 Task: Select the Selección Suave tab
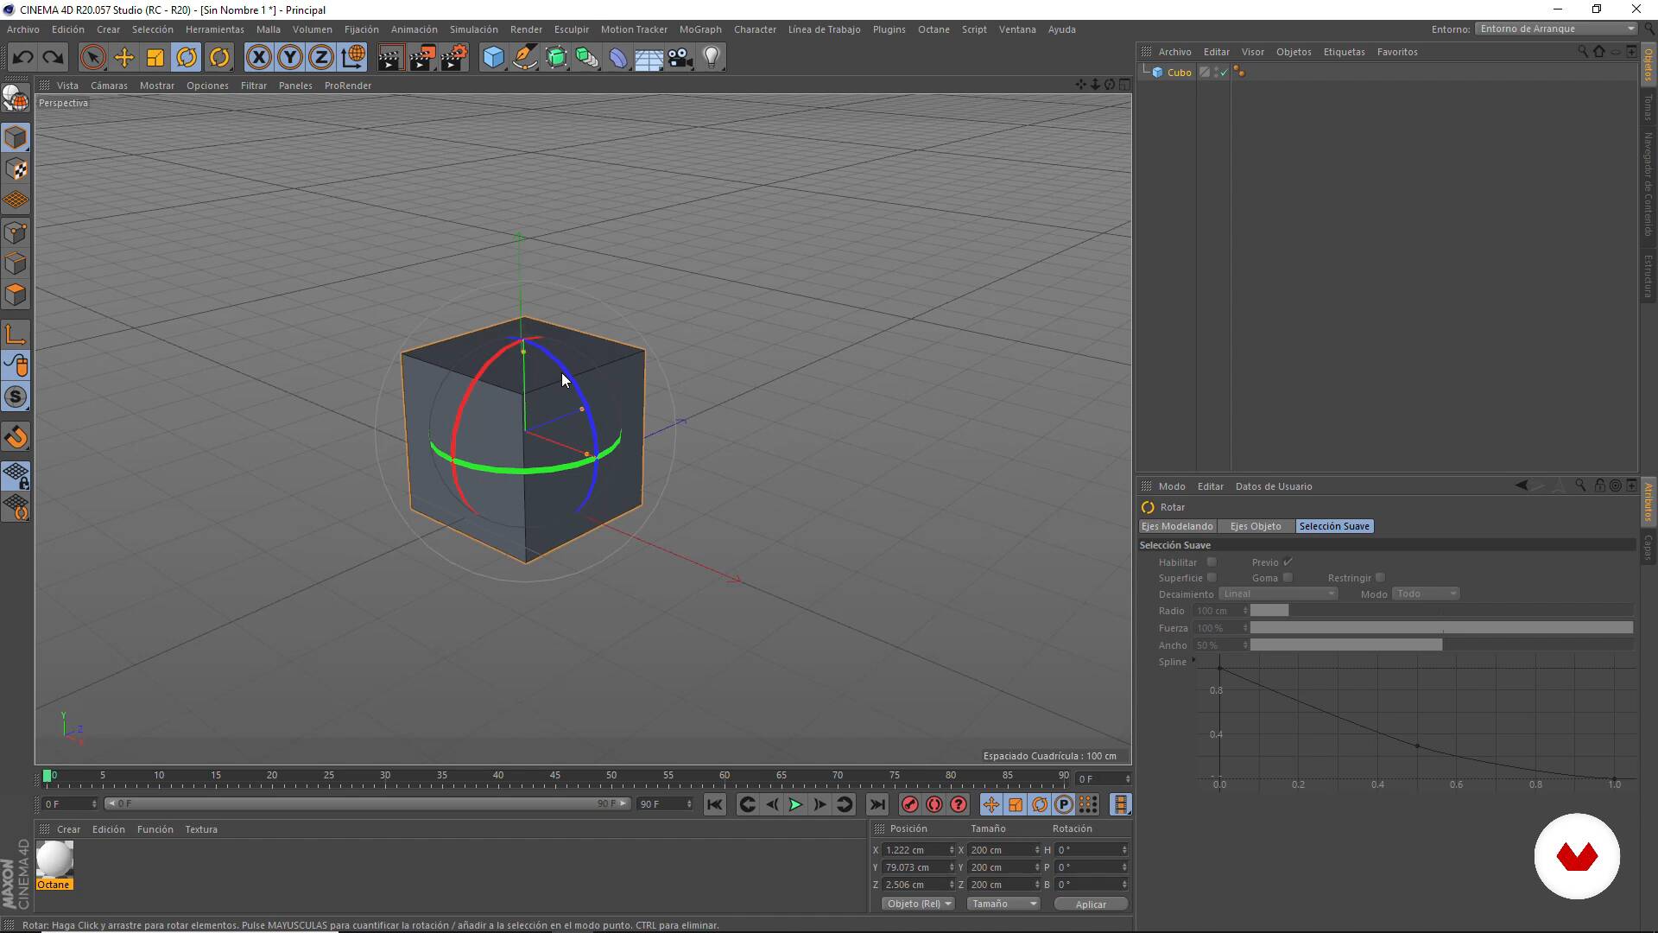tap(1334, 526)
